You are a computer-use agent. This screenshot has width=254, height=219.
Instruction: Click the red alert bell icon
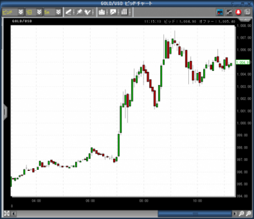tap(239, 12)
